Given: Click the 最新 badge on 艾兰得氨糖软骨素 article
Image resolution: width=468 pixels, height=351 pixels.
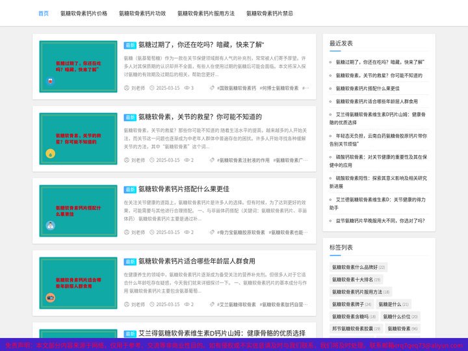Looking at the screenshot, I should (x=130, y=333).
